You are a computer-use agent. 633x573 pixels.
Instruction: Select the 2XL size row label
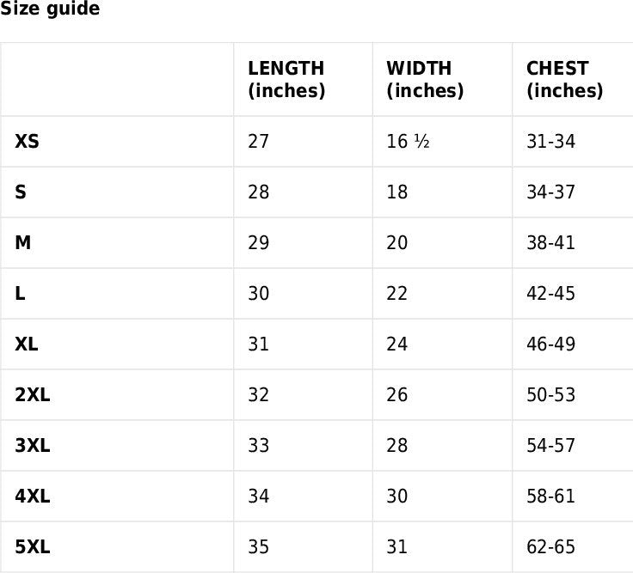33,394
